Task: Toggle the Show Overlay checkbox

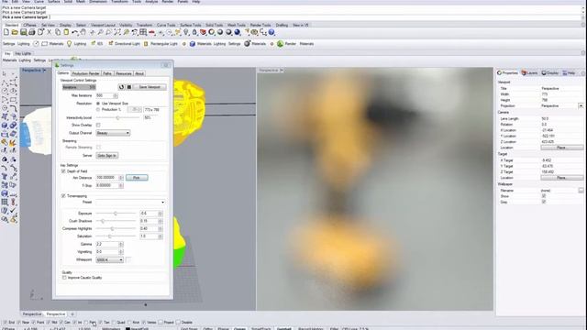Action: coord(98,125)
